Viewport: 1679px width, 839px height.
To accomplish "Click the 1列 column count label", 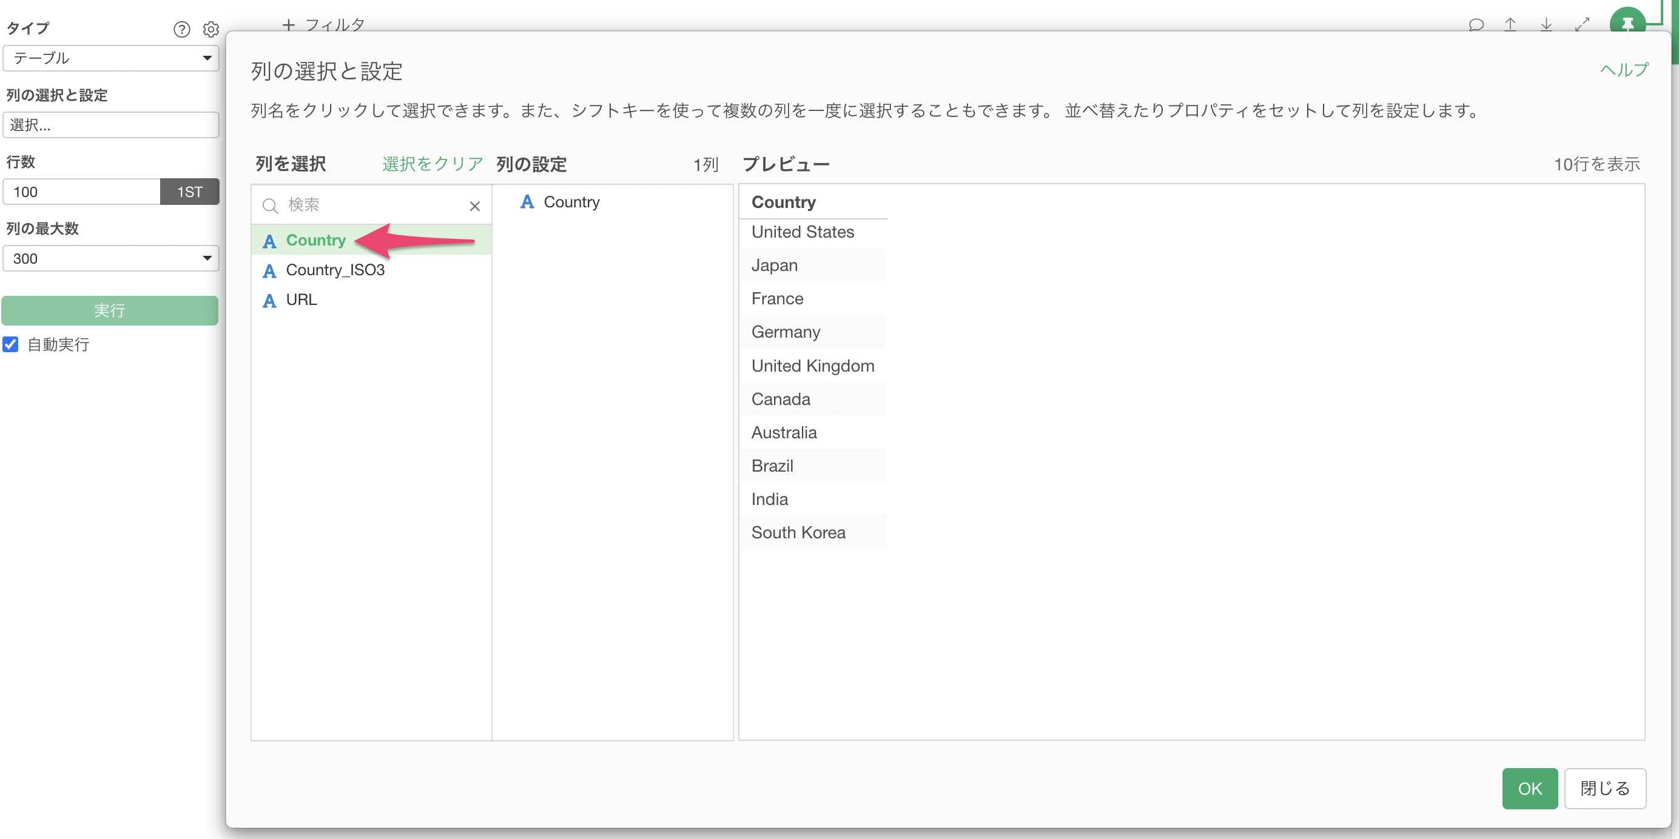I will (x=705, y=164).
